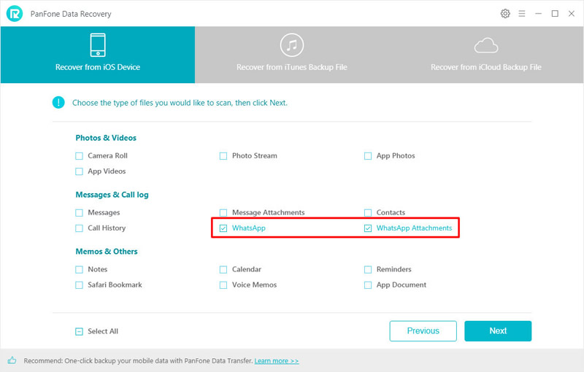
Task: Enable the Calendar checkbox
Action: pos(223,269)
